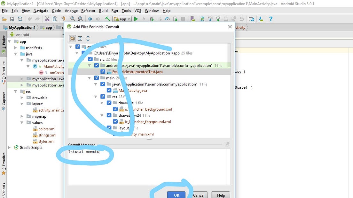
Task: Click the Expand All icon in the commit dialog
Action: tap(80, 38)
